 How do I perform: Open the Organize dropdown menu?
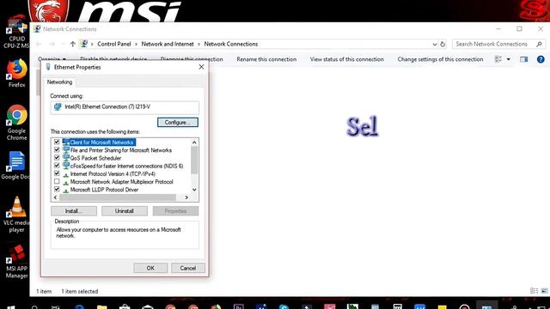52,59
